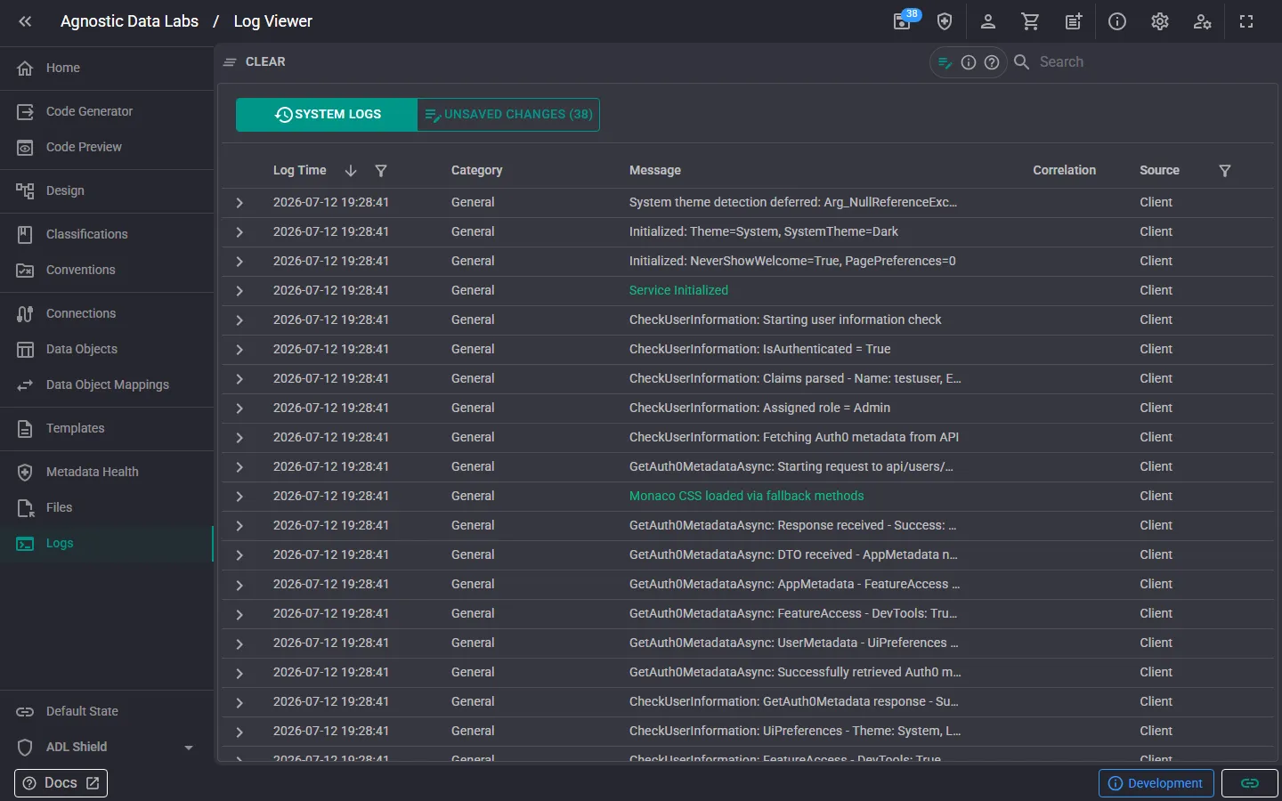Click 'Starting request to api/users/' message

pos(791,466)
